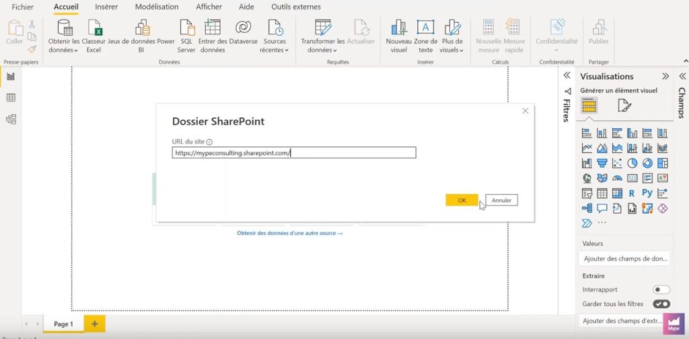Screen dimensions: 689x339
Task: Select the pie chart visual
Action: pos(632,164)
